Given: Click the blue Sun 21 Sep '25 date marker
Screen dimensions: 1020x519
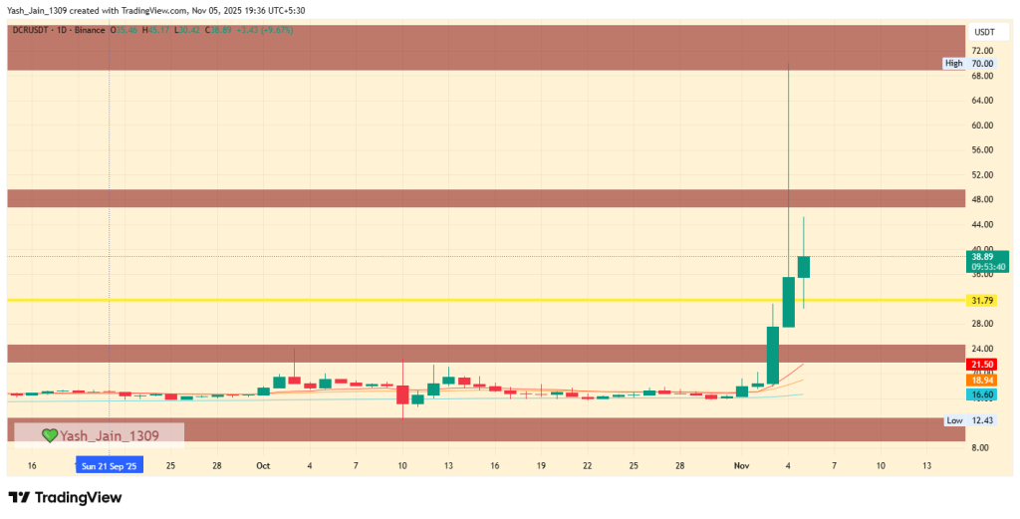Looking at the screenshot, I should coord(110,465).
